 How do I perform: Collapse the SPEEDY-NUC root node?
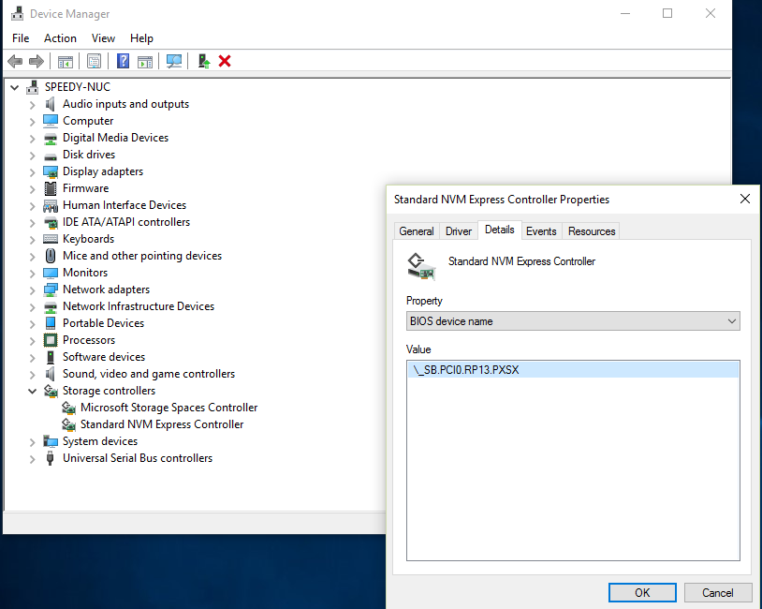[15, 87]
